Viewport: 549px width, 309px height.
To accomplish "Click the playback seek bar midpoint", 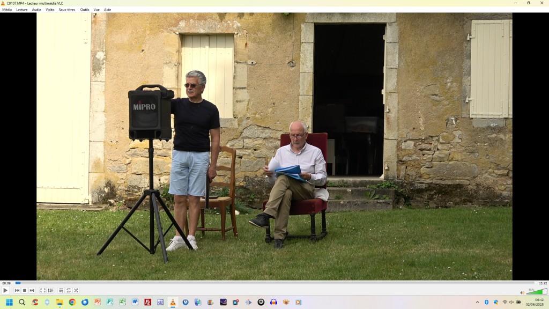I will pos(274,283).
